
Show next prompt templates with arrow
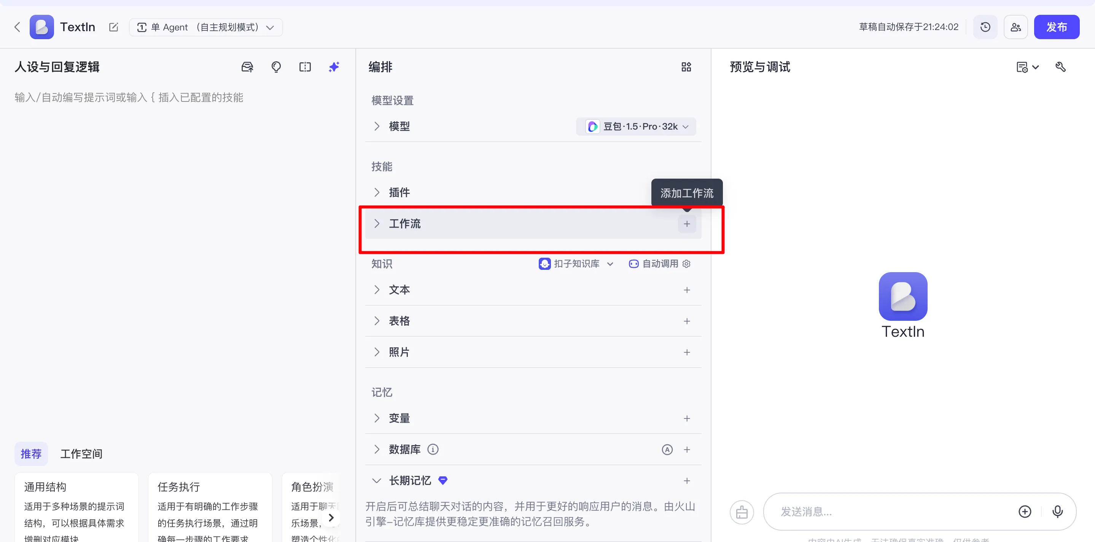tap(331, 518)
